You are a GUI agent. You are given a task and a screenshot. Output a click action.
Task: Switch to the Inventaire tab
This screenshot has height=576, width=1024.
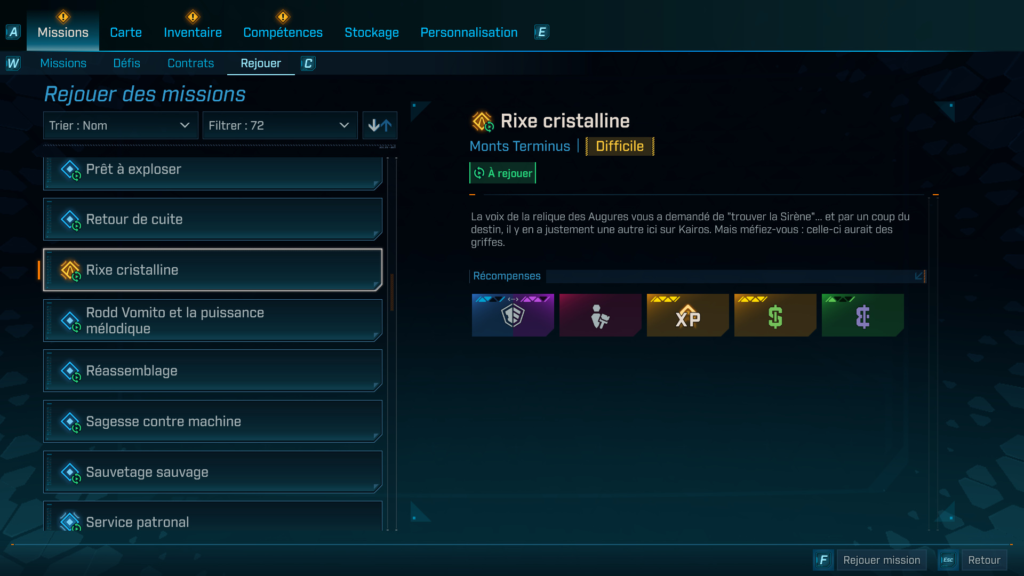coord(193,33)
